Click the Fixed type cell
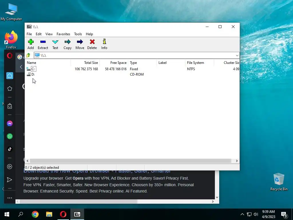293x220 pixels. pyautogui.click(x=134, y=69)
